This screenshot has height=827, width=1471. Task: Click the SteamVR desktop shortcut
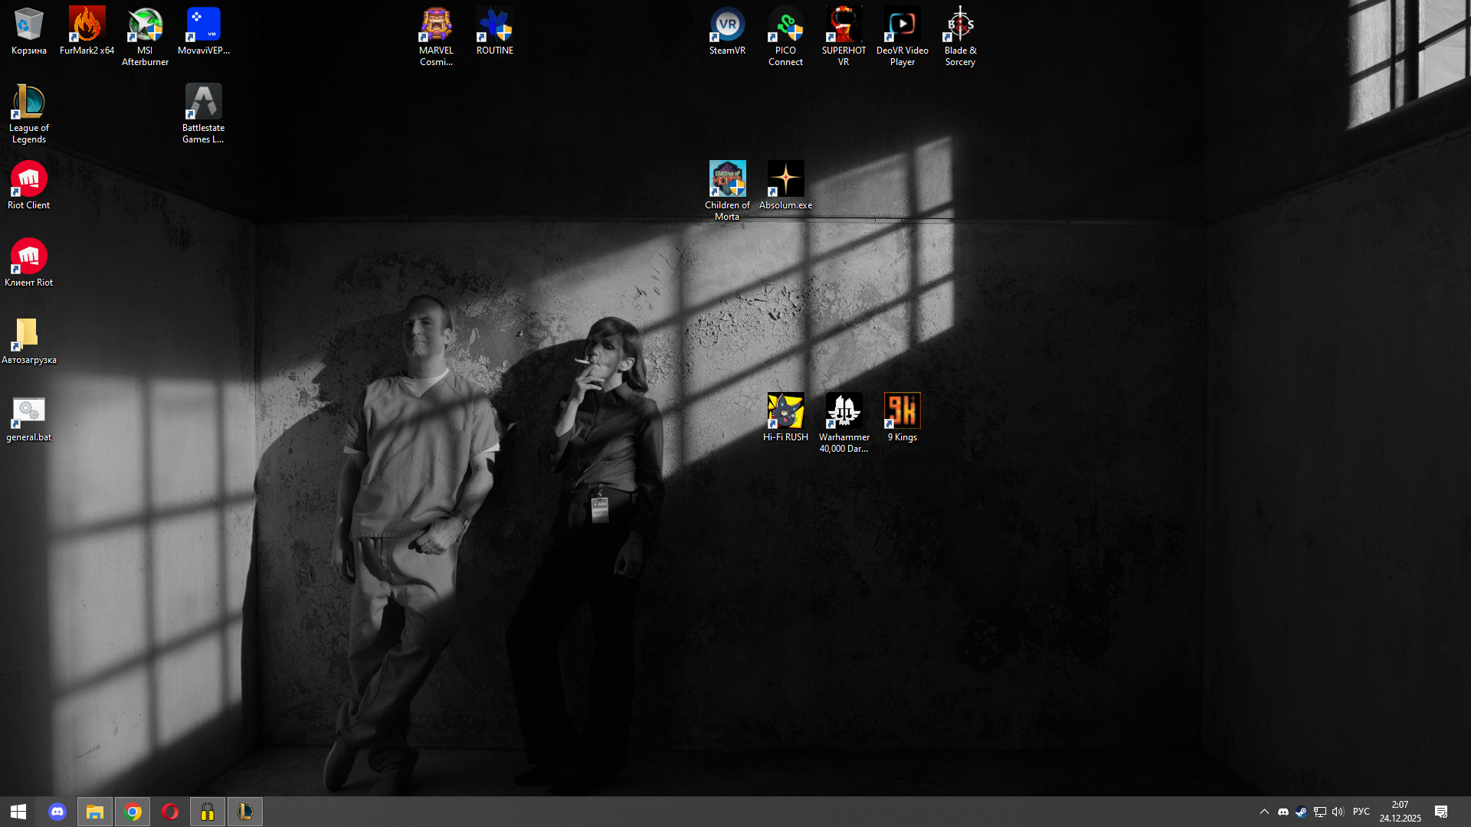pyautogui.click(x=727, y=25)
